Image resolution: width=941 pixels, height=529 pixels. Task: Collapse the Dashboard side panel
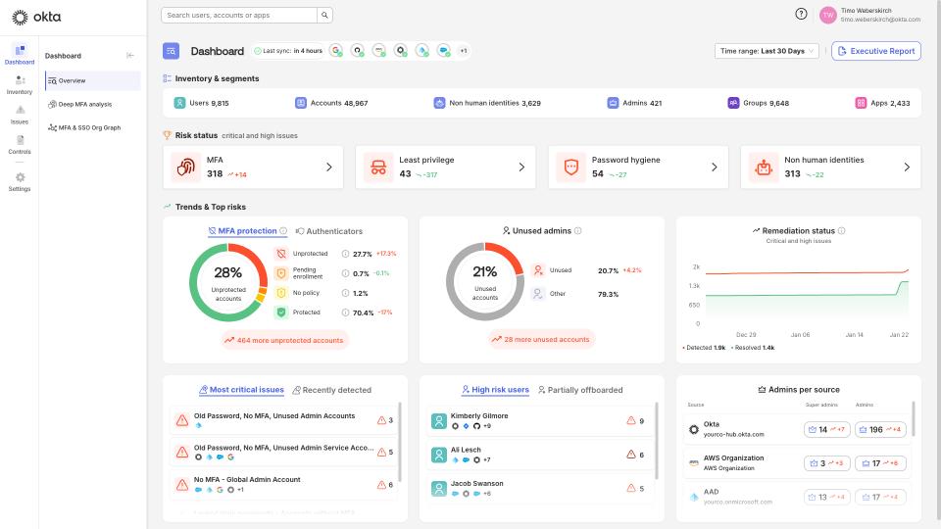(130, 56)
